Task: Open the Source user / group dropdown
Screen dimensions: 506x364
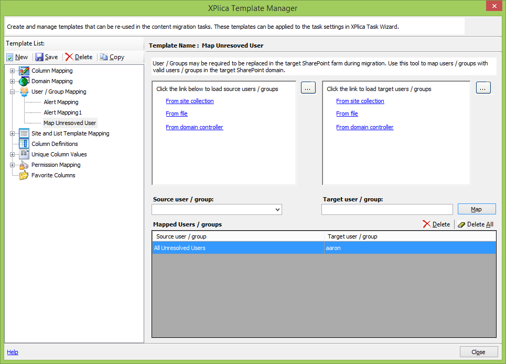Action: [277, 210]
